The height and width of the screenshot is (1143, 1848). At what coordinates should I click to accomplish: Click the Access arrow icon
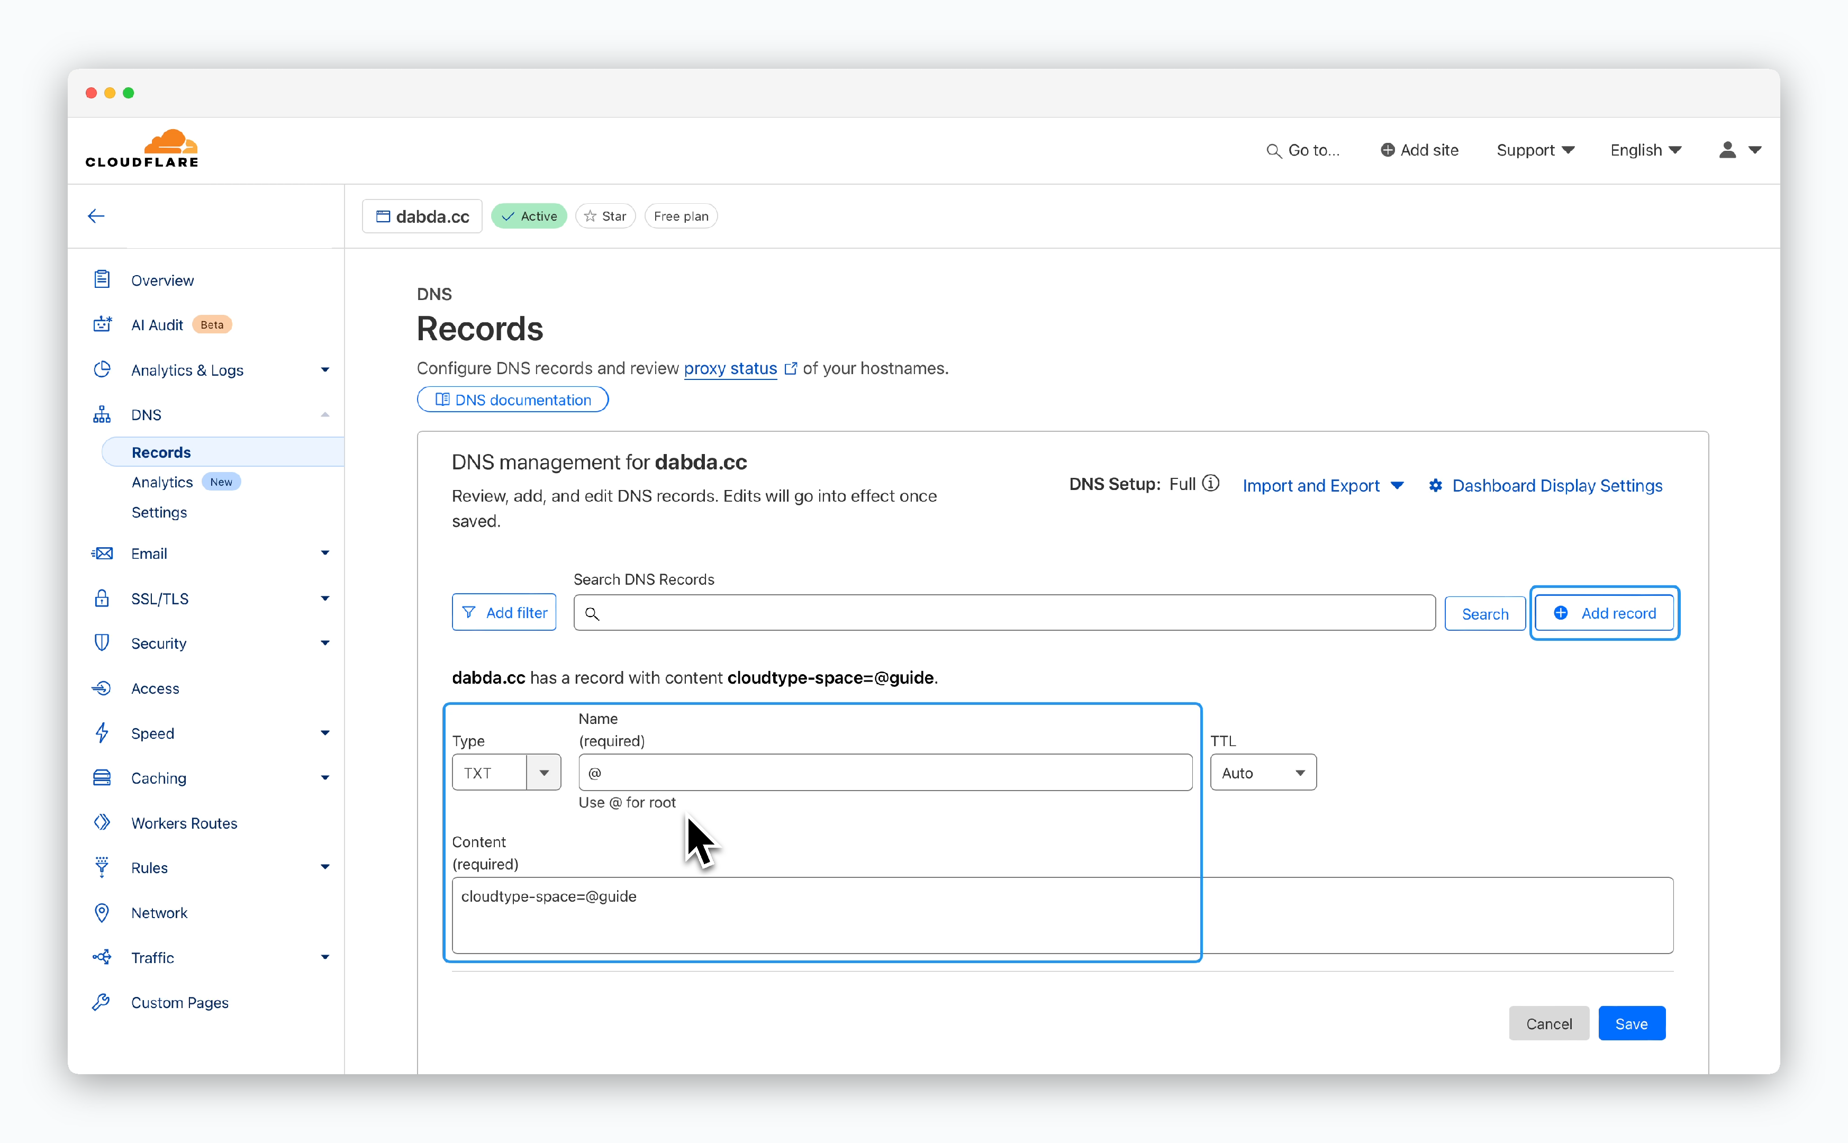(x=102, y=688)
